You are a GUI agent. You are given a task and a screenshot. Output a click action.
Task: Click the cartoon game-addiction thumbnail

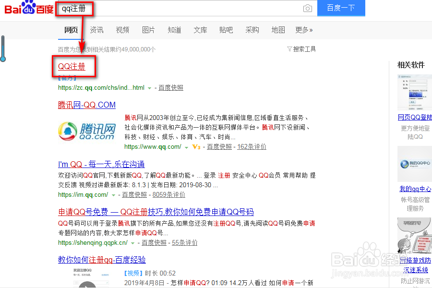pyautogui.click(x=415, y=236)
